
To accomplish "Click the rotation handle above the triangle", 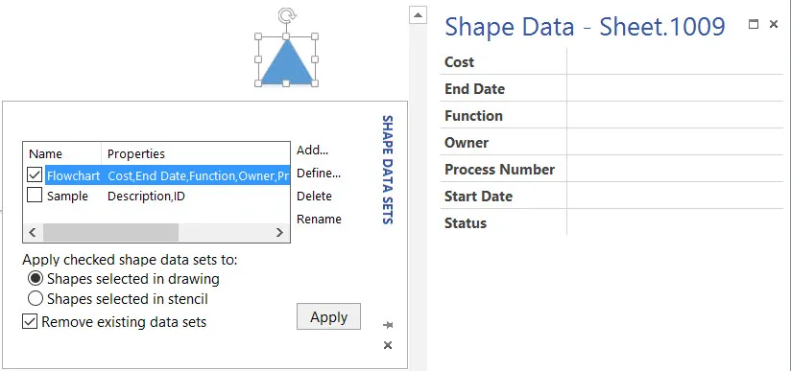I will (286, 15).
